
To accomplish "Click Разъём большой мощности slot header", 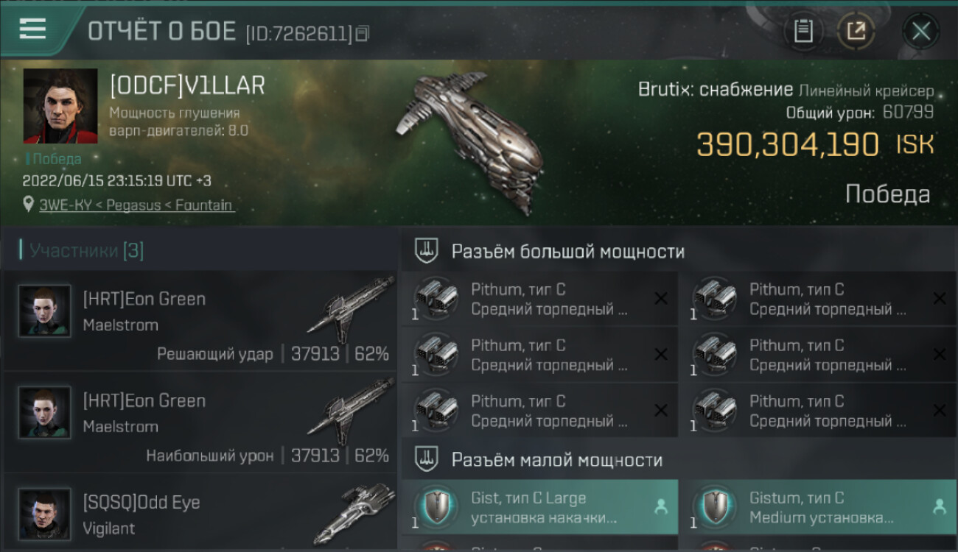I will (567, 252).
